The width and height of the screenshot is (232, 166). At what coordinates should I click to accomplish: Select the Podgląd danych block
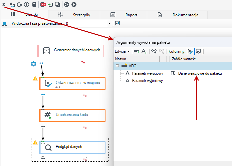coord(72,148)
